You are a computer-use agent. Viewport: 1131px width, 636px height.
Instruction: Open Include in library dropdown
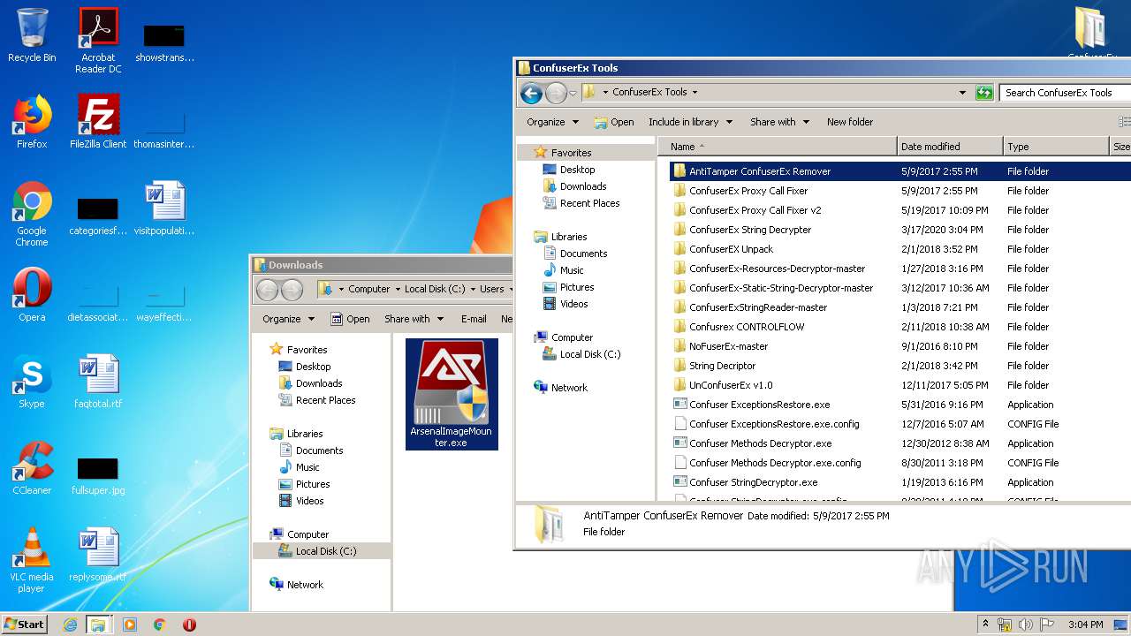coord(690,122)
